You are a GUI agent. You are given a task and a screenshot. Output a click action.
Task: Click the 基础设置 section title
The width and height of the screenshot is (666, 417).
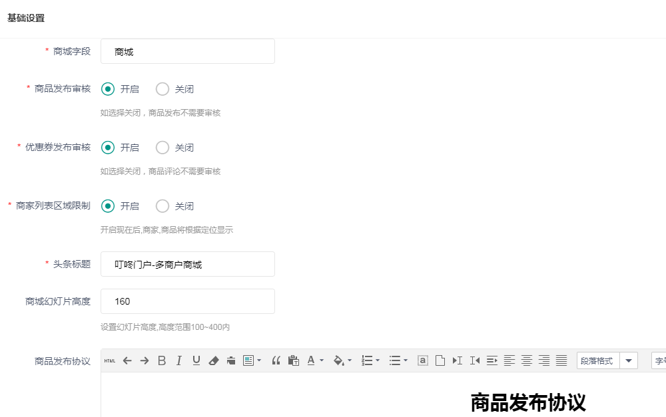[x=26, y=18]
